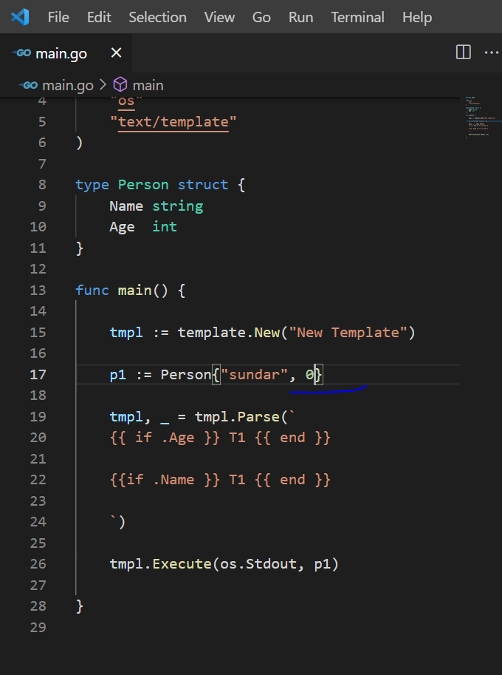Image resolution: width=502 pixels, height=675 pixels.
Task: Click the breadcrumb chevron separator
Action: (103, 85)
